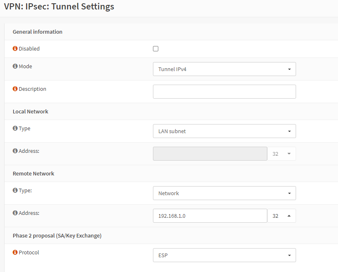This screenshot has height=272, width=338.
Task: Click the Remote Network Type info icon
Action: tap(15, 190)
